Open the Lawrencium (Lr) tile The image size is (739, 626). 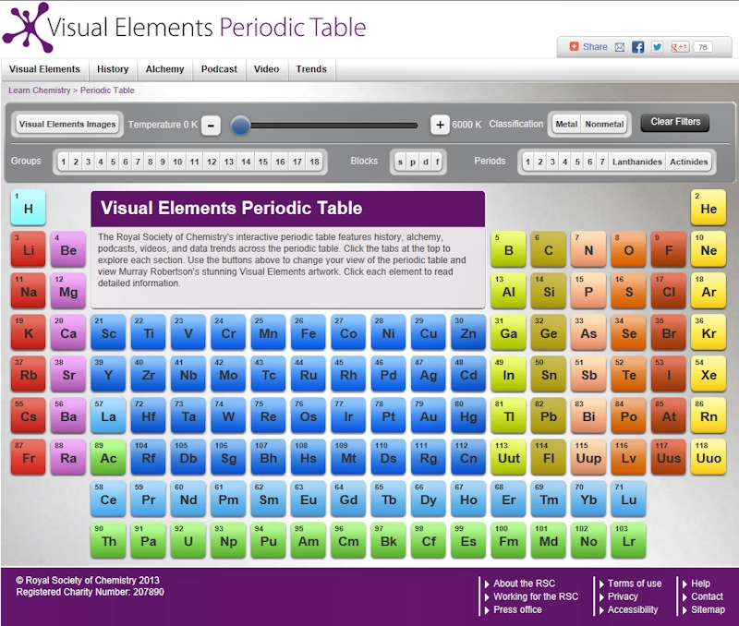tap(629, 541)
